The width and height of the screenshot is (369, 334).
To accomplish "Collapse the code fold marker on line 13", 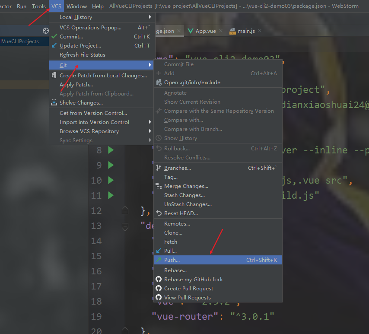I will coord(125,226).
